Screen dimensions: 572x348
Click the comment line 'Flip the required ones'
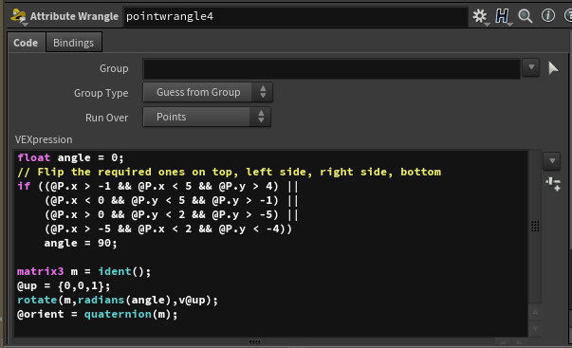point(230,172)
